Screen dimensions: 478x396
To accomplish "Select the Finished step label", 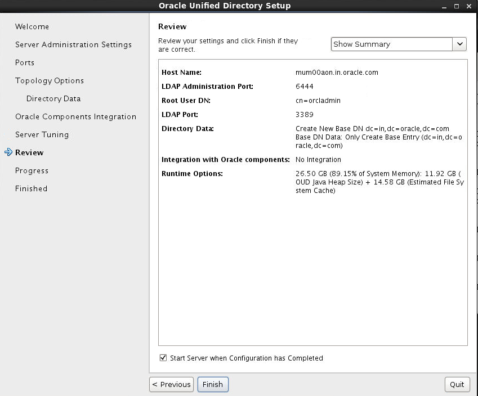I will click(x=31, y=188).
